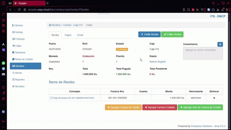Open browser history clock icon in sidebar
The width and height of the screenshot is (231, 130).
(x=3, y=87)
